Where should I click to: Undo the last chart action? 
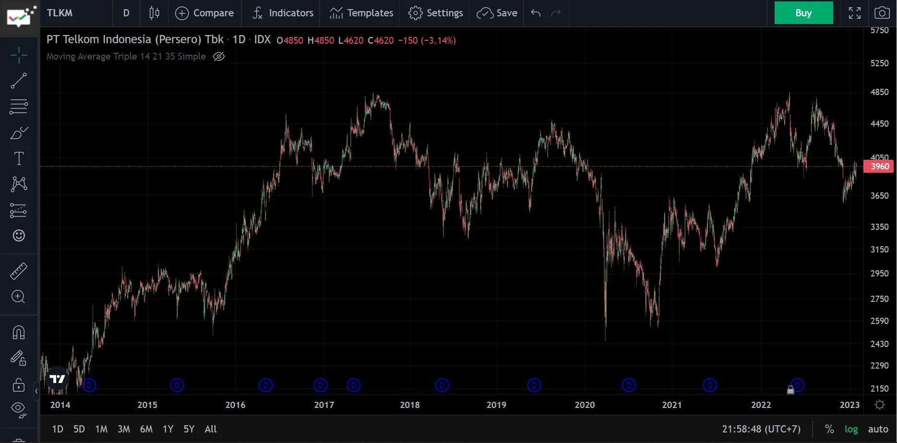coord(536,13)
